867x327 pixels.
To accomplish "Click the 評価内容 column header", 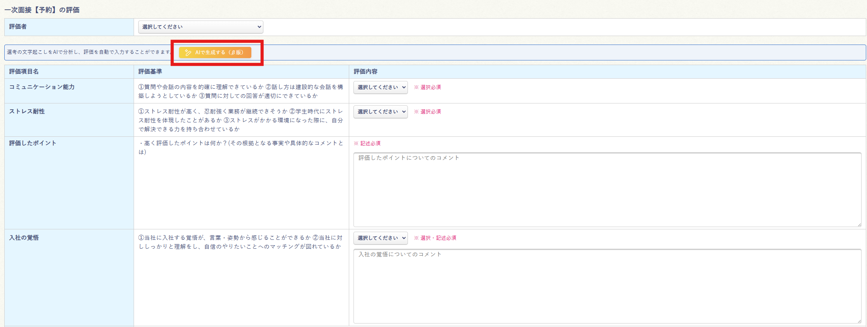I will coord(366,72).
